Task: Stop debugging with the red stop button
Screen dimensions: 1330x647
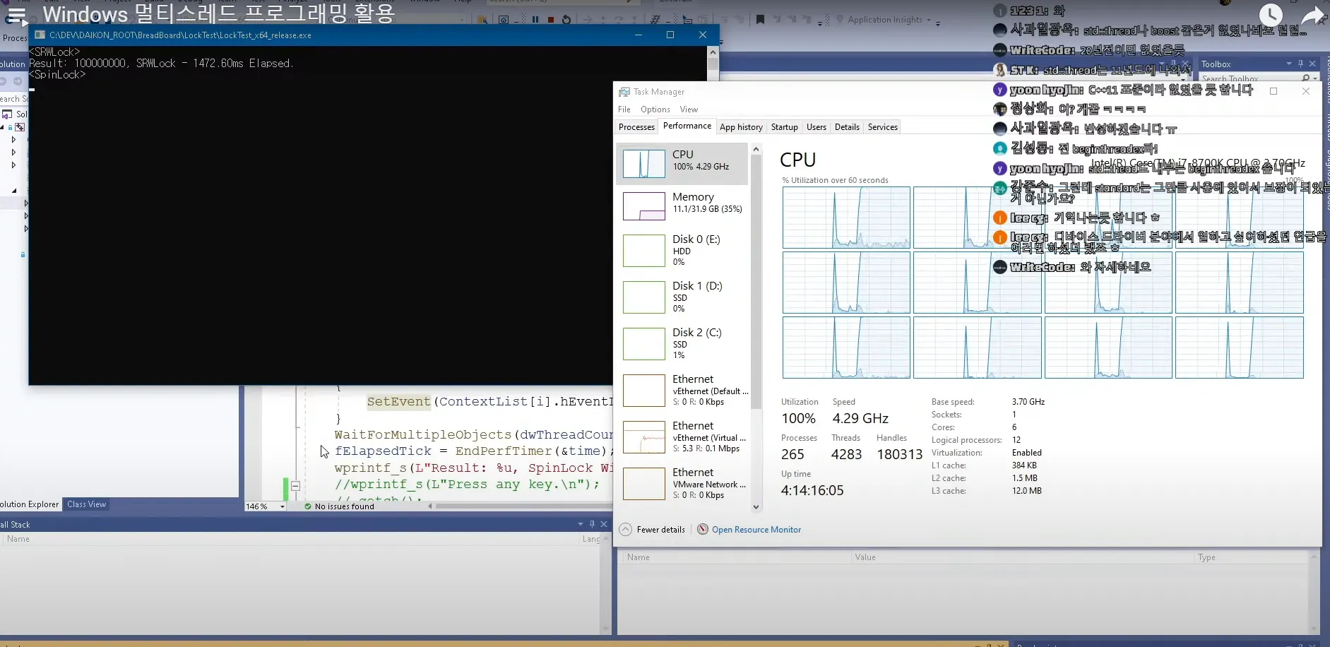Action: click(x=551, y=20)
